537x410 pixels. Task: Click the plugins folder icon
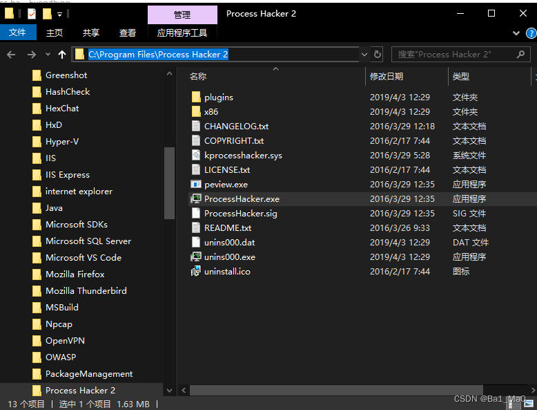[x=196, y=97]
